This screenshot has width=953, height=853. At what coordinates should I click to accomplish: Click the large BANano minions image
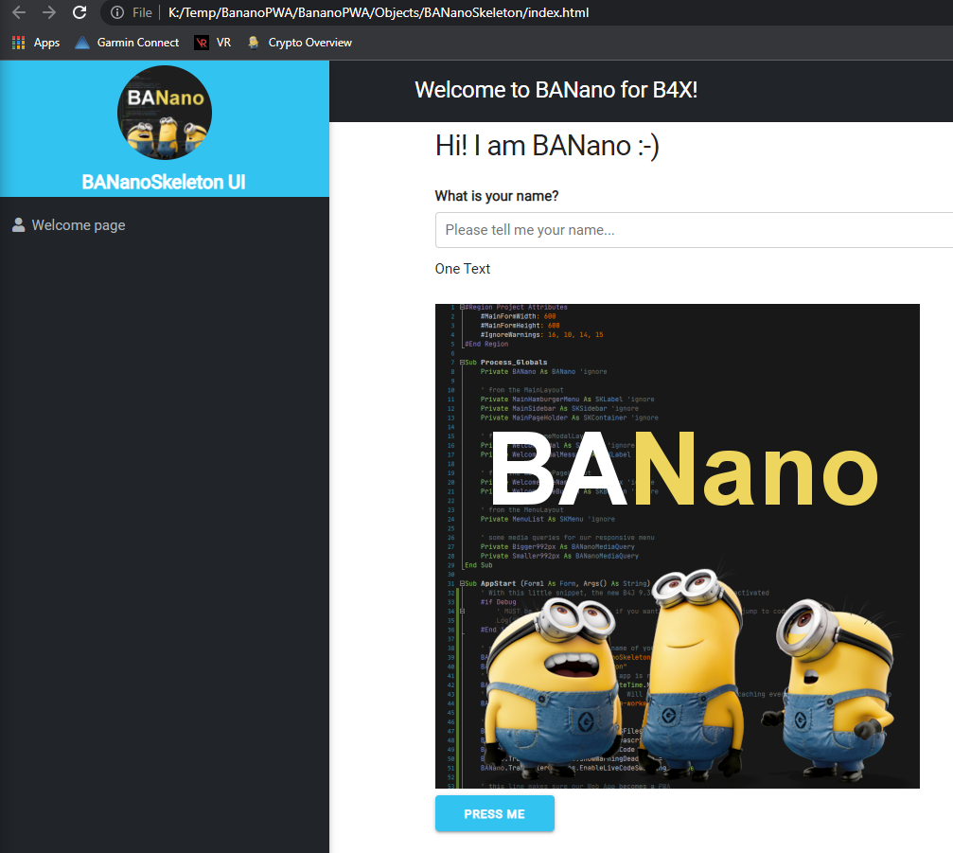tap(677, 546)
